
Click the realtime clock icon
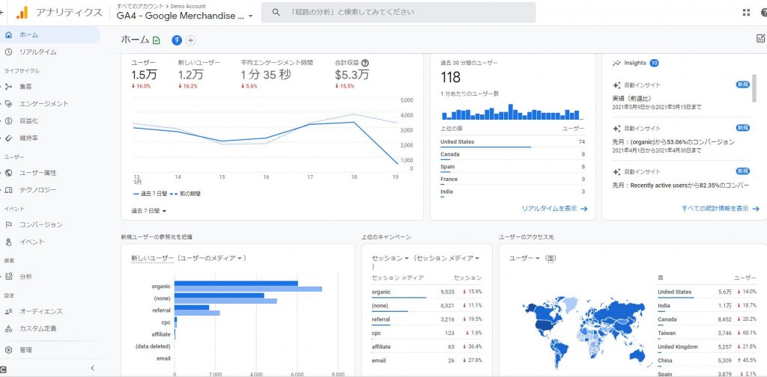(x=8, y=52)
